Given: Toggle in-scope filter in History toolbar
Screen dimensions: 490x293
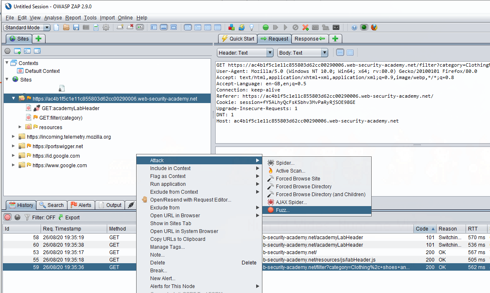Looking at the screenshot, I should pos(7,217).
